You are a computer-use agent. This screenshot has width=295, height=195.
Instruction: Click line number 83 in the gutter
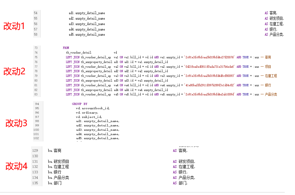(x=36, y=95)
